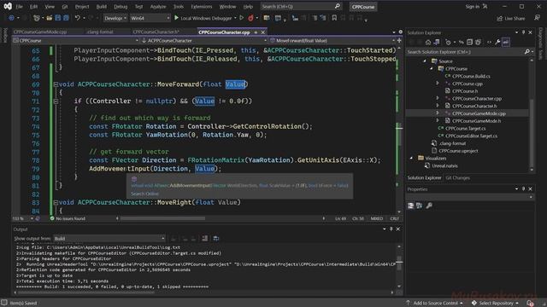Open the MoveForward(float Value) member dropdown
The image size is (547, 307).
point(332,40)
